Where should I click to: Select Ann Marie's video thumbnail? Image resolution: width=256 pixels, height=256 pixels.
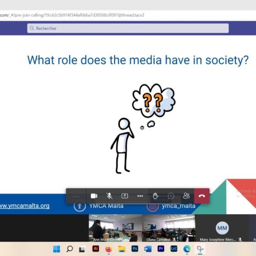click(x=116, y=228)
